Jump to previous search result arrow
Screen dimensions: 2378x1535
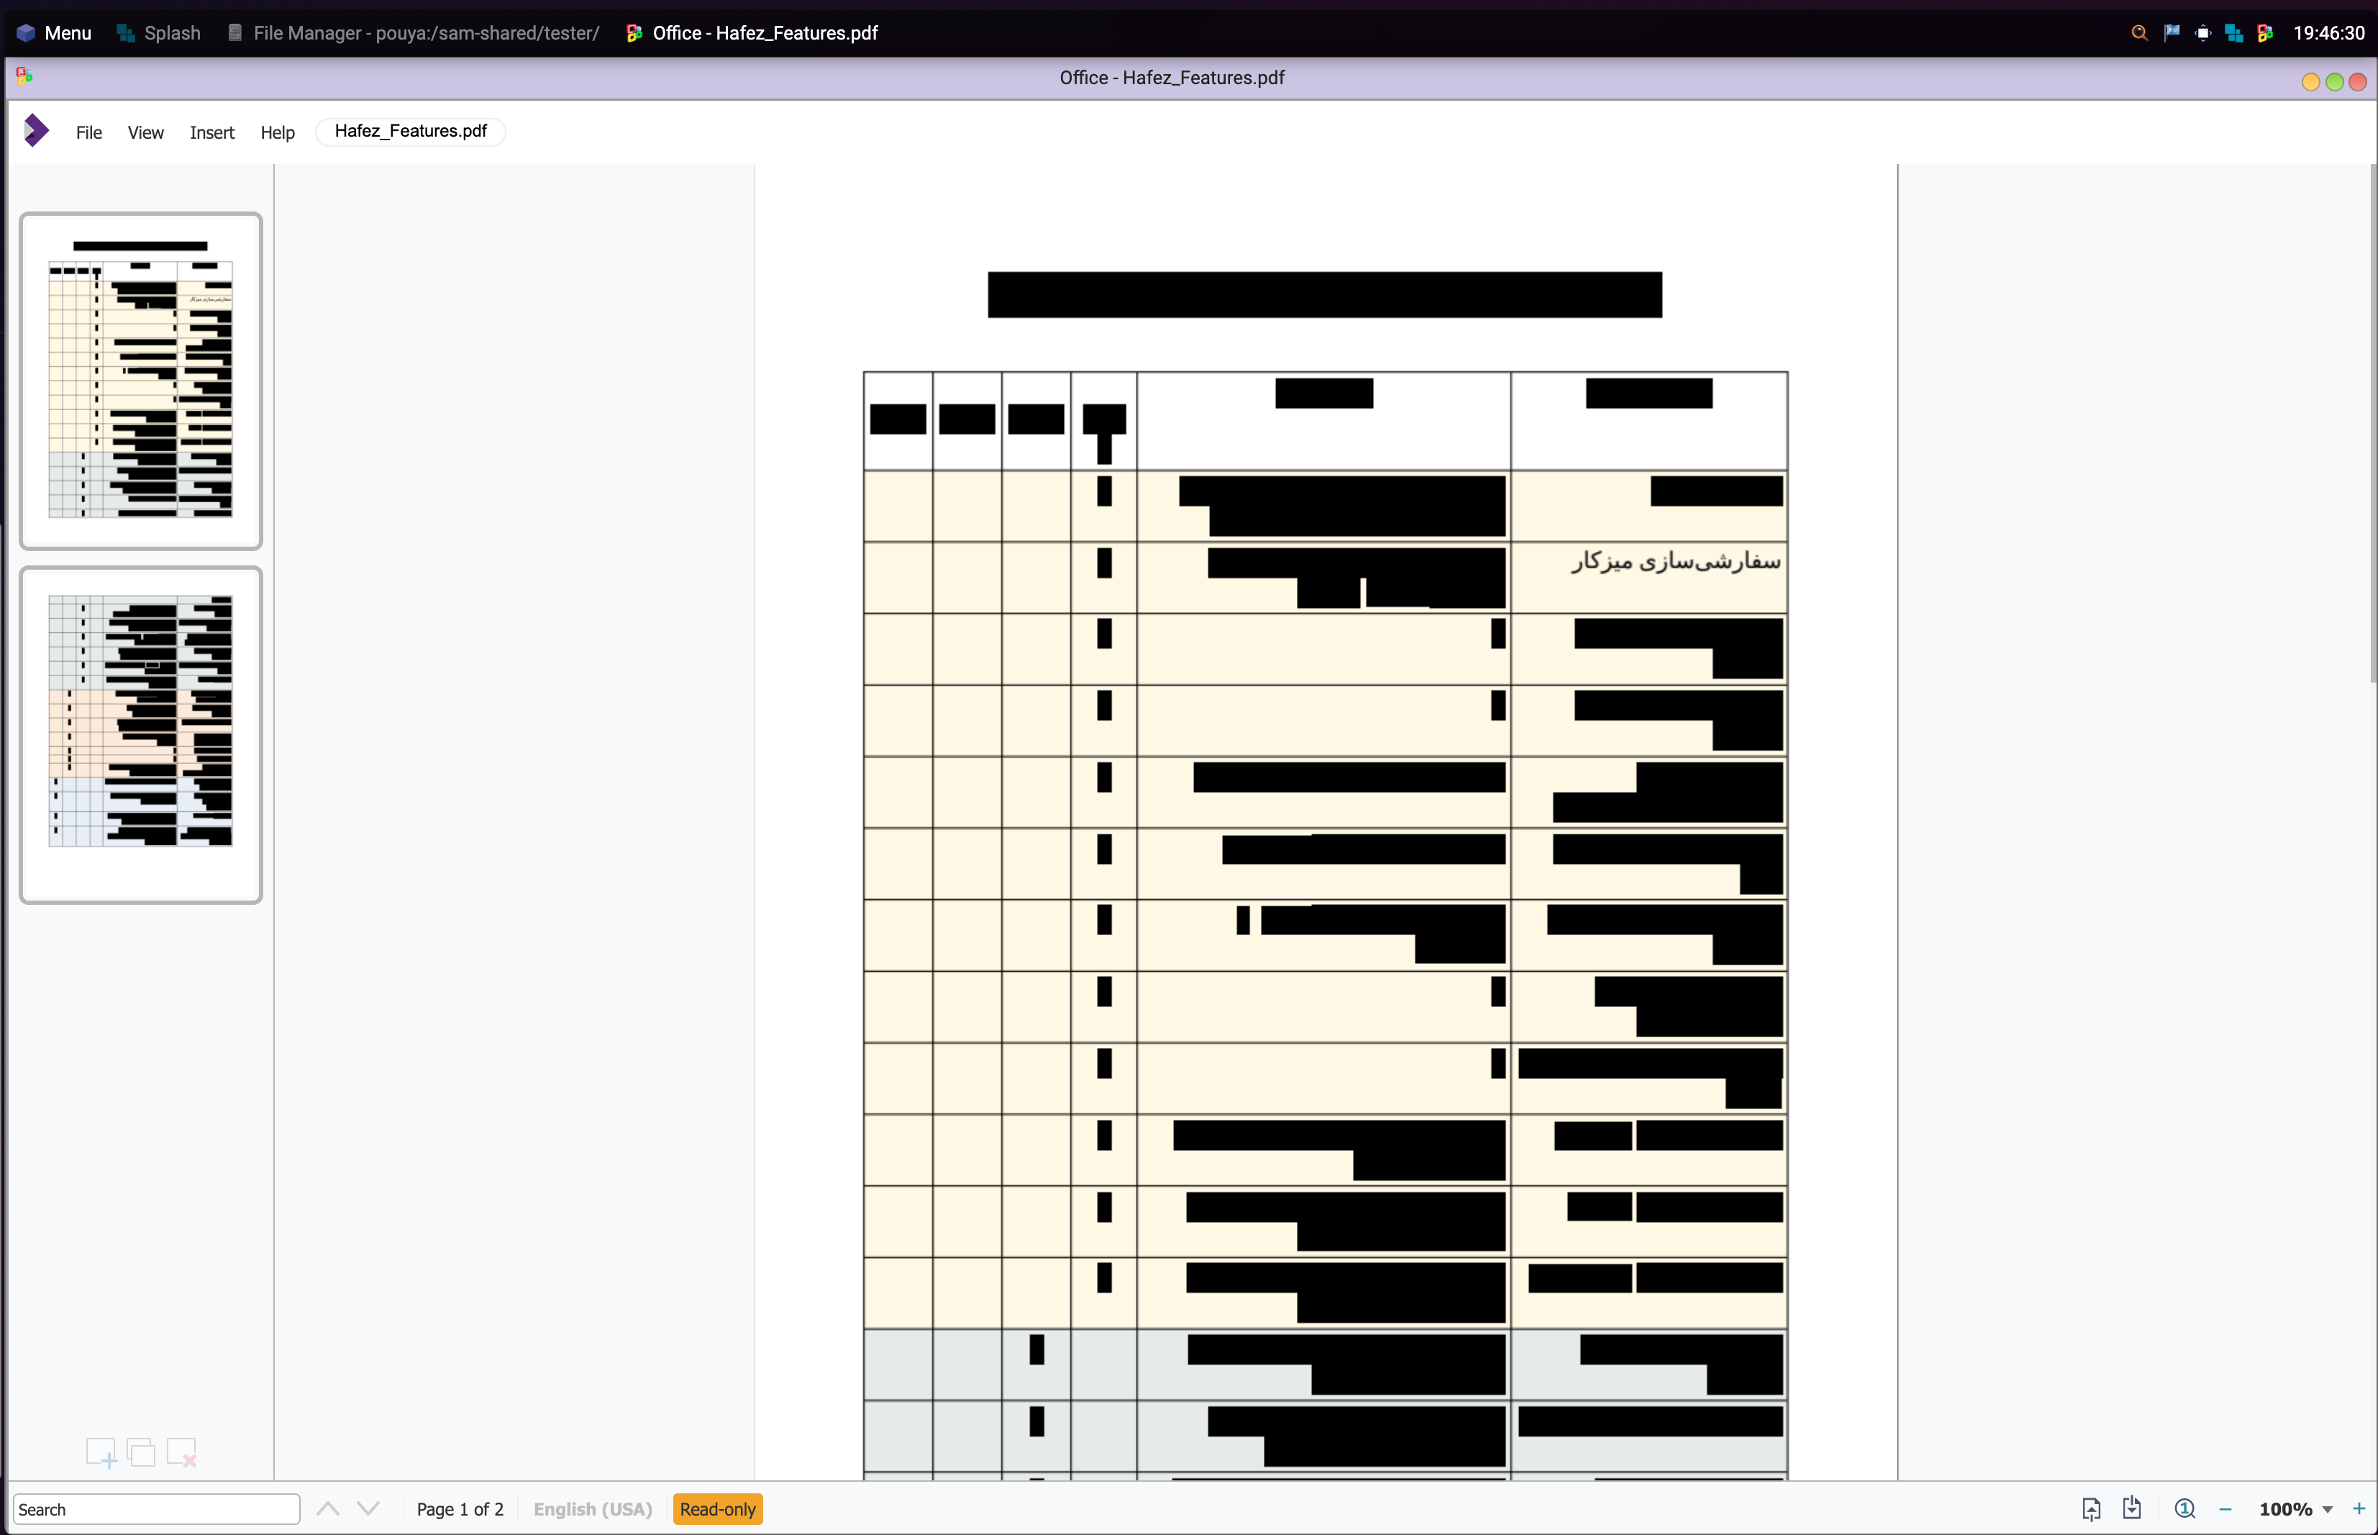328,1509
